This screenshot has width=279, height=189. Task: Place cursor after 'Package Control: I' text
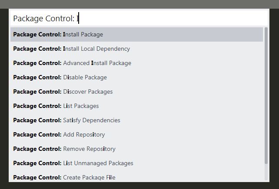coord(79,18)
